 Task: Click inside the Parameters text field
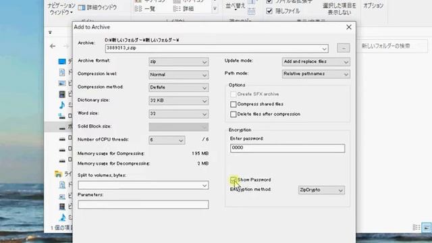[x=143, y=205]
